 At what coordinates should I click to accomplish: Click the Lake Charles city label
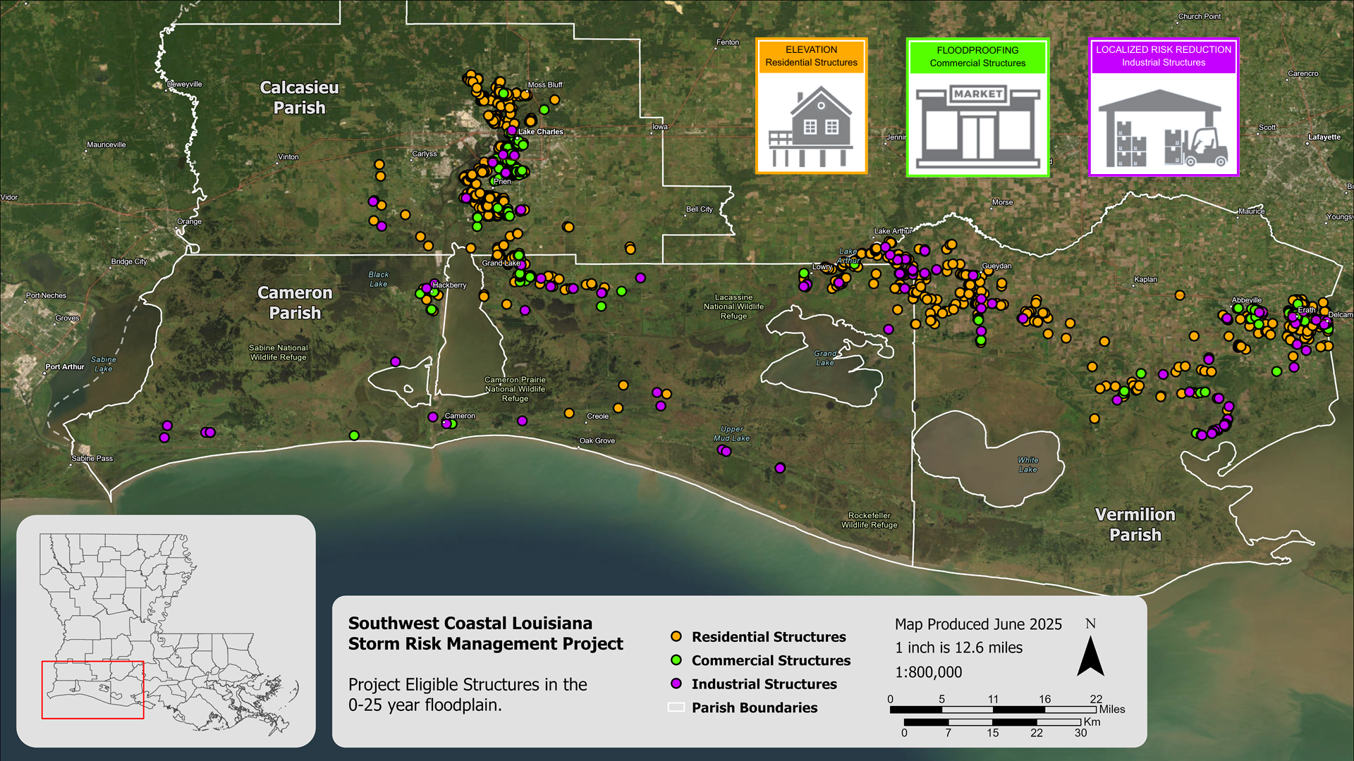(x=542, y=132)
